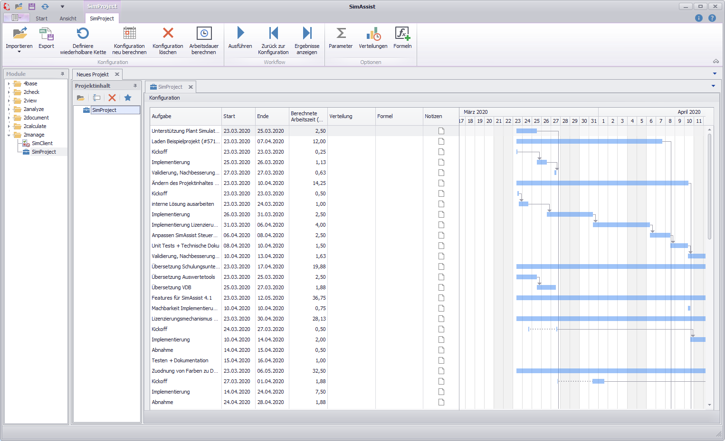
Task: Sort by the Ende column header
Action: click(272, 116)
